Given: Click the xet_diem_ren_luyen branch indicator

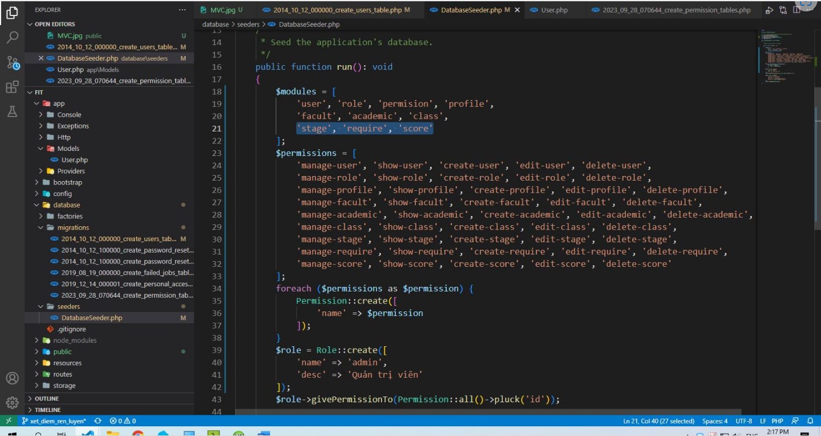Looking at the screenshot, I should click(53, 421).
